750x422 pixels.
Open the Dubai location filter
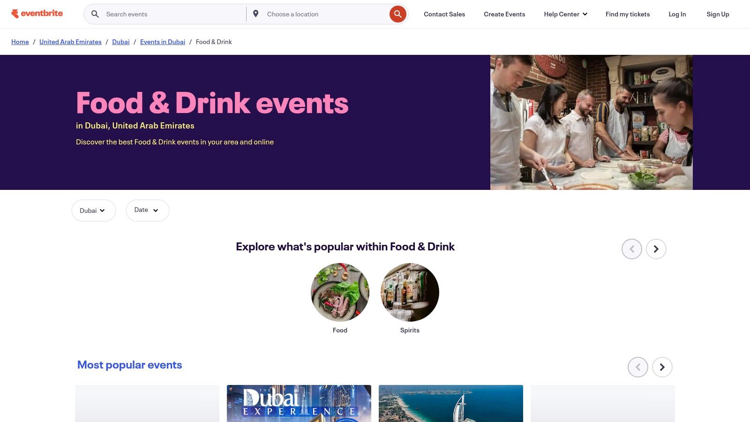tap(93, 210)
